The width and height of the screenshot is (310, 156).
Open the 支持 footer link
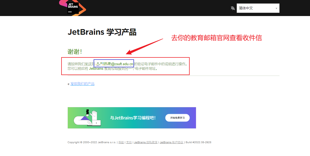[x=129, y=142]
